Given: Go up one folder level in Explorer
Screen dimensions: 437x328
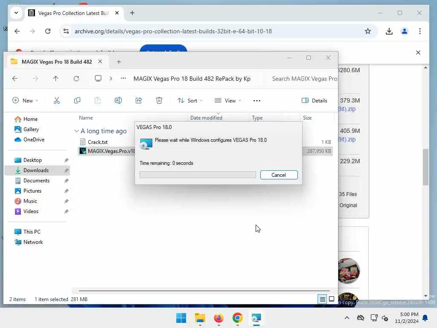Looking at the screenshot, I should (x=56, y=79).
